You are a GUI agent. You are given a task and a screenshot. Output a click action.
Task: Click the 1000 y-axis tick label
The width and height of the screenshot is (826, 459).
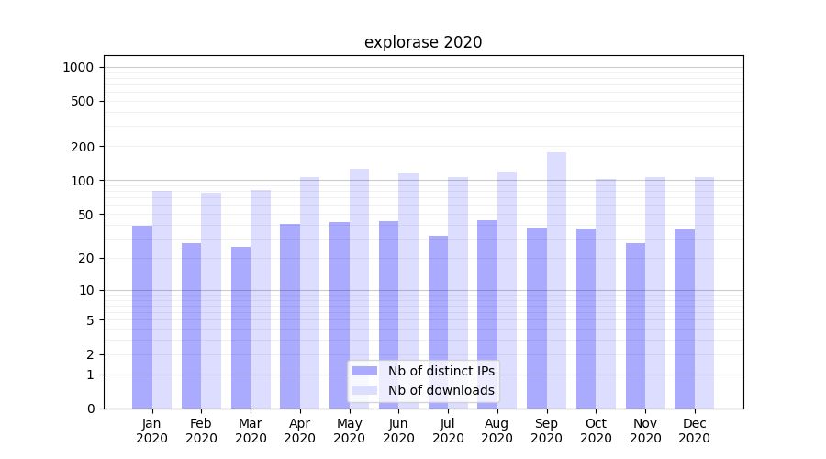click(78, 67)
